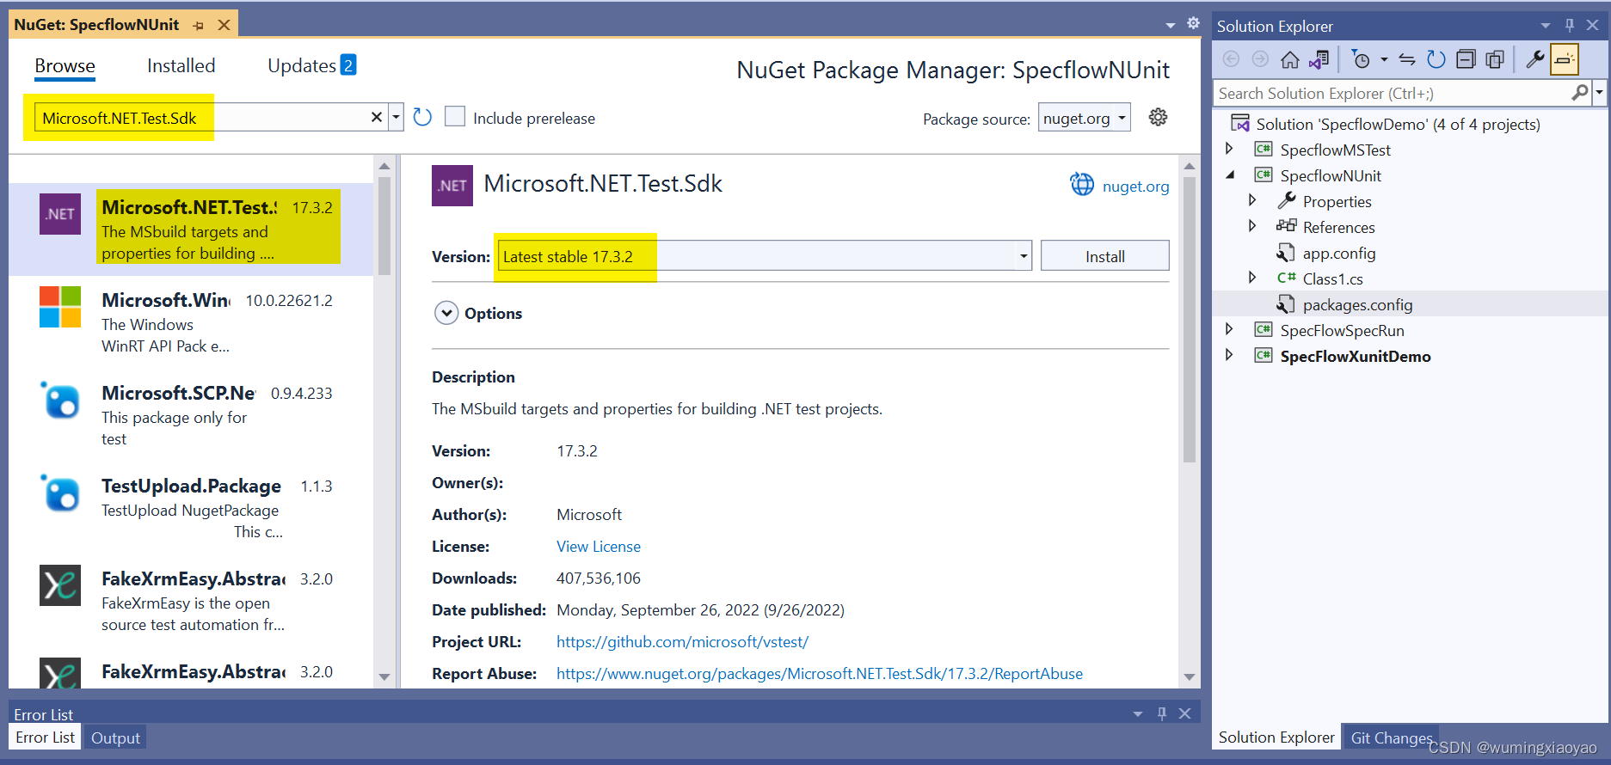This screenshot has height=765, width=1611.
Task: Open Properties wrench icon in Solution Explorer
Action: [1534, 59]
